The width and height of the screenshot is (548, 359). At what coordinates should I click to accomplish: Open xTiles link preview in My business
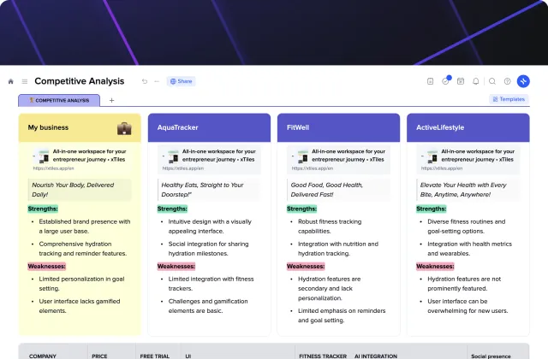coord(80,160)
